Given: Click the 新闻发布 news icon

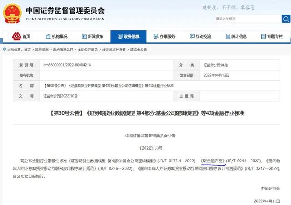Looking at the screenshot, I should pos(84,36).
